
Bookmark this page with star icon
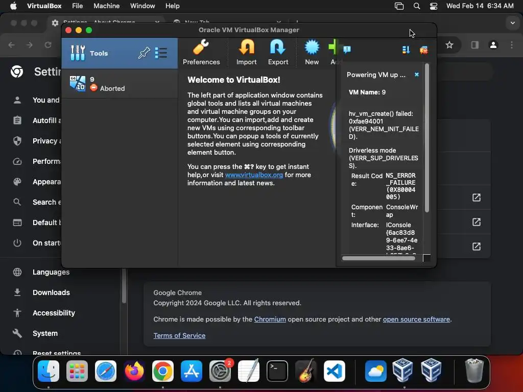(449, 45)
